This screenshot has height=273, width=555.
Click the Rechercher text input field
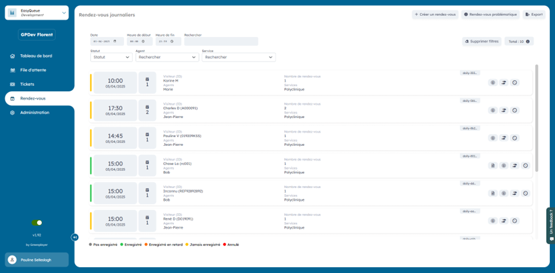coord(221,42)
